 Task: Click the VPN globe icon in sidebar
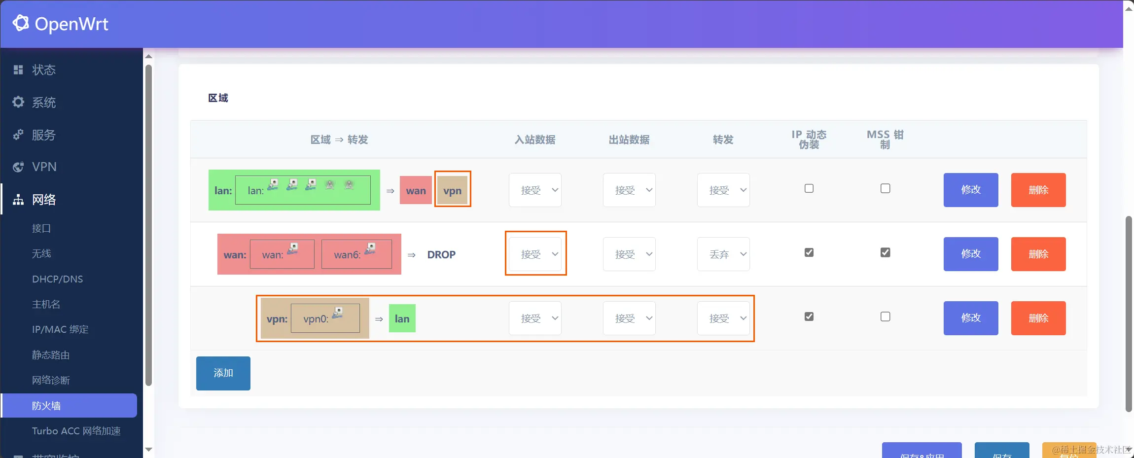(18, 167)
